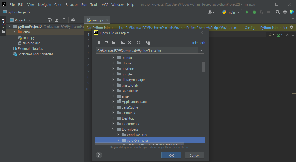296x162 pixels.
Task: Select main.py in the Project tree
Action: pyautogui.click(x=29, y=37)
